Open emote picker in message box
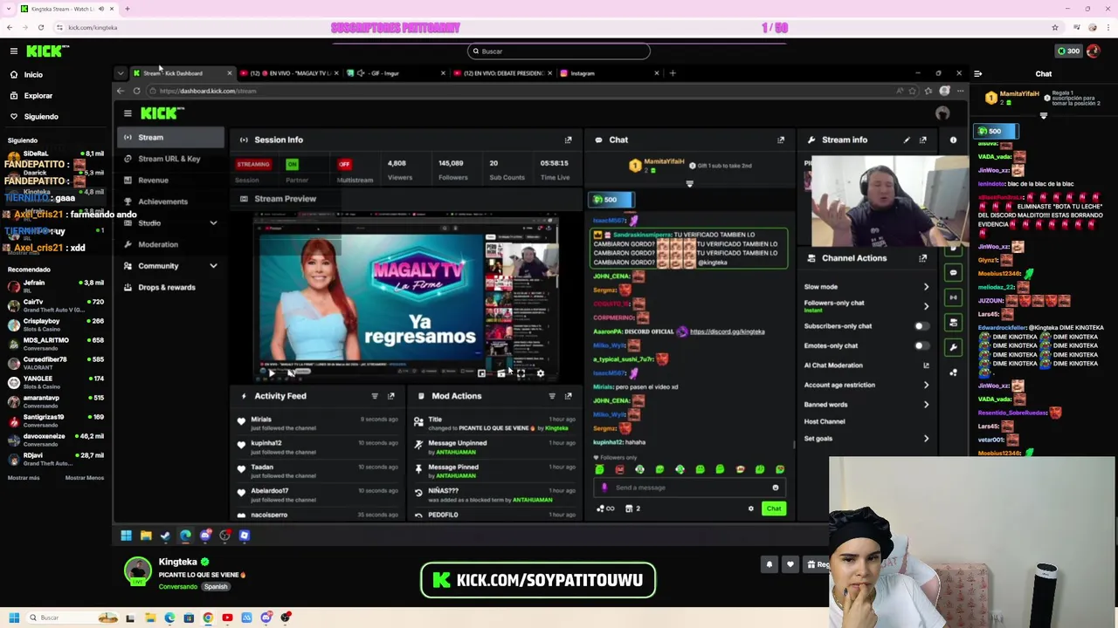Screen dimensions: 1118x628 coord(775,488)
